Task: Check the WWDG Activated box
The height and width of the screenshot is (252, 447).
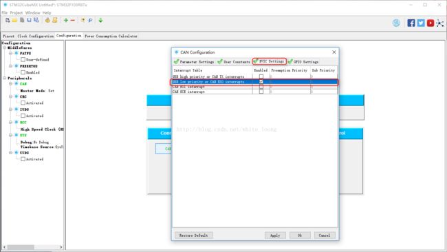Action: pyautogui.click(x=23, y=159)
